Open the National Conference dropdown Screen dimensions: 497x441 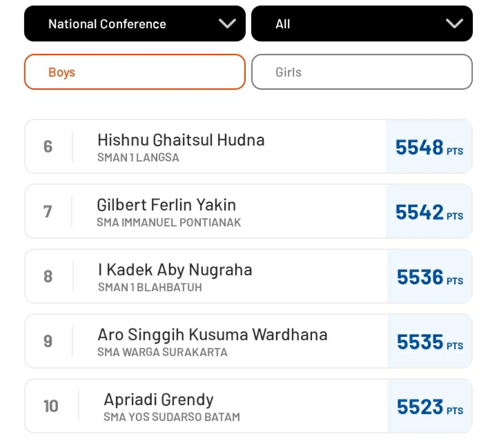click(x=135, y=23)
